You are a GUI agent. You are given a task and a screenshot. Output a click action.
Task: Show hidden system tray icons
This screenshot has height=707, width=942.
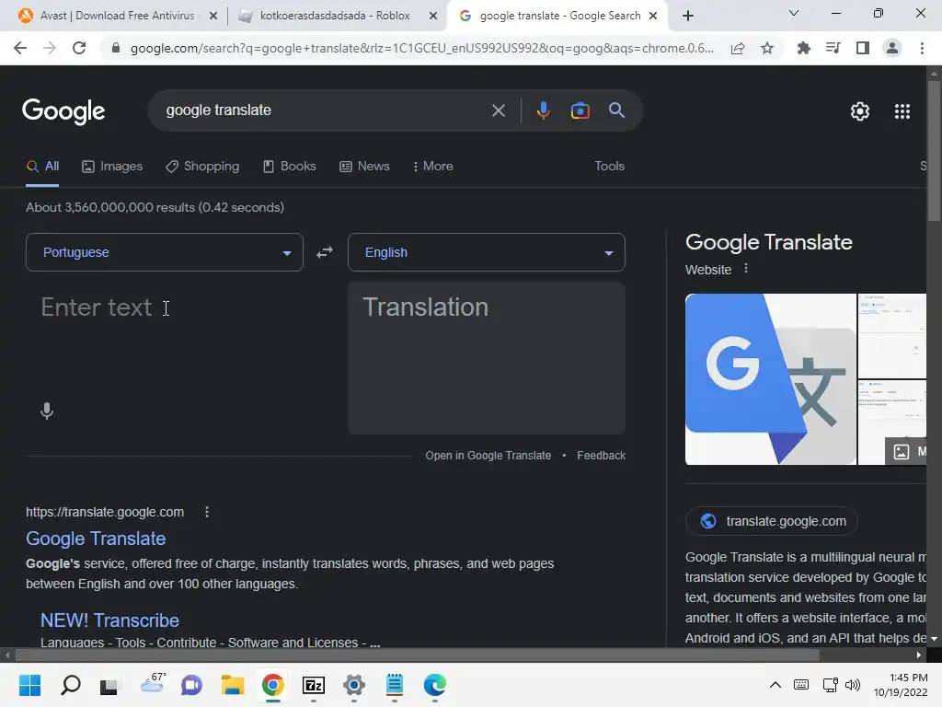775,685
